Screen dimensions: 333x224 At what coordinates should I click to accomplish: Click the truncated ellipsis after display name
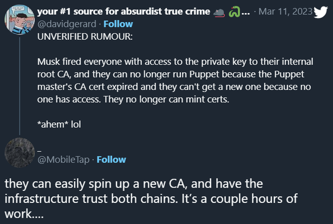coord(245,13)
